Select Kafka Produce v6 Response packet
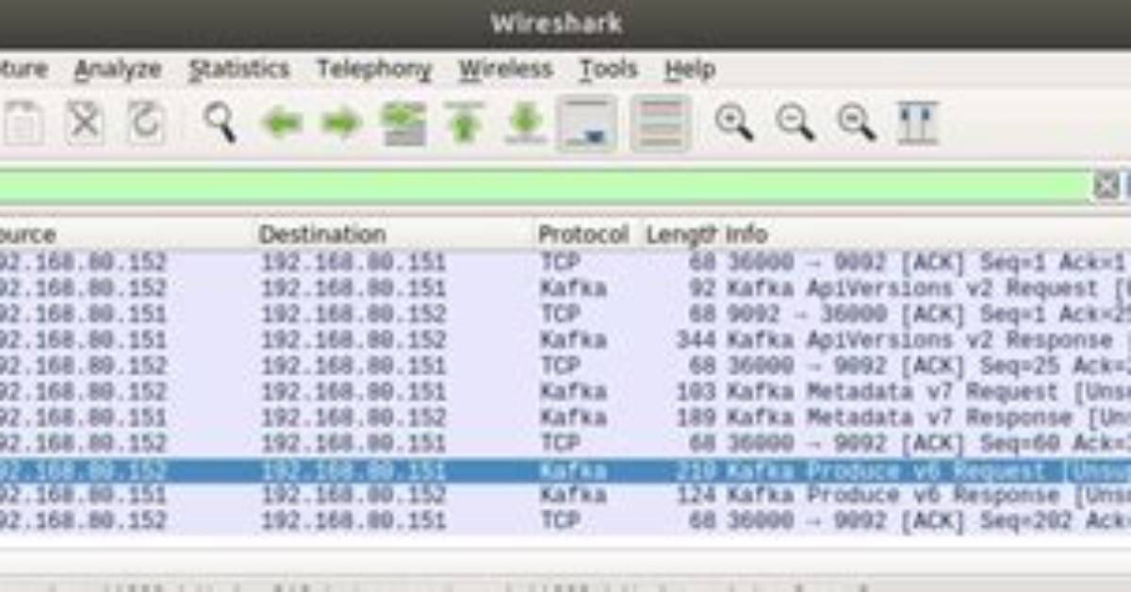 click(x=565, y=495)
